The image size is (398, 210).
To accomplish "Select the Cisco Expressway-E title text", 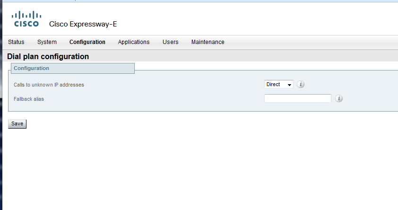I will point(83,24).
